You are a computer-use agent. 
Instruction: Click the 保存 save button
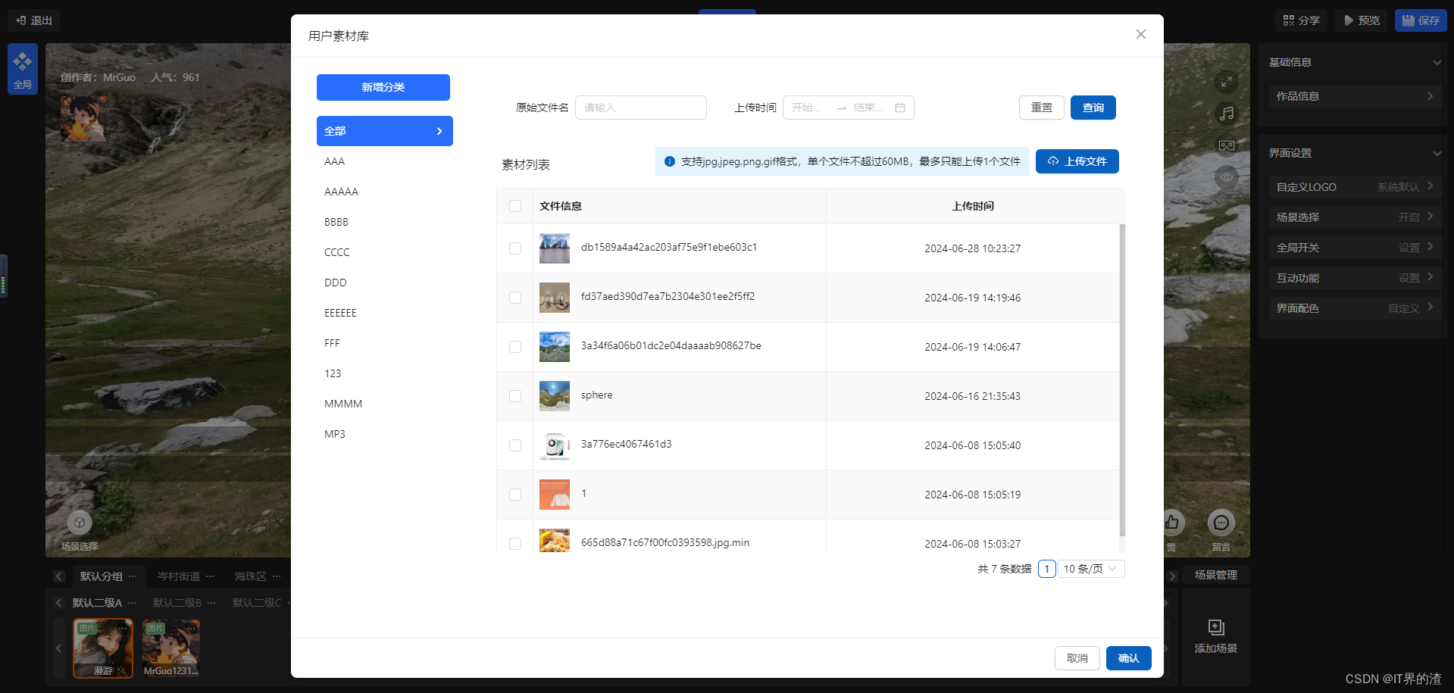[x=1421, y=20]
